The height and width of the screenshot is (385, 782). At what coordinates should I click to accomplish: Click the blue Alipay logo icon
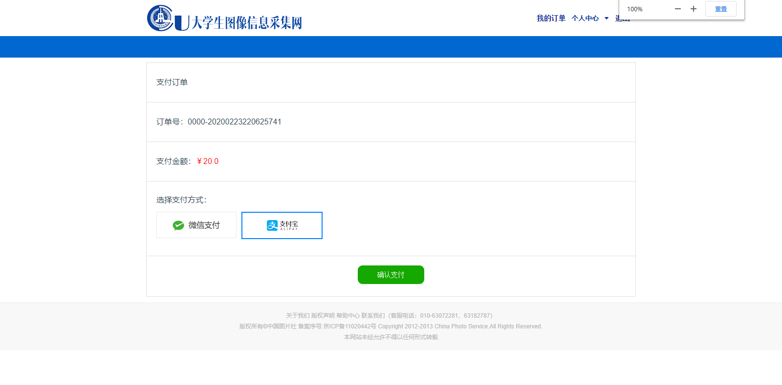click(x=272, y=225)
